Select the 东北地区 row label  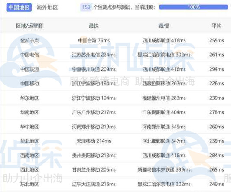[x=29, y=184]
